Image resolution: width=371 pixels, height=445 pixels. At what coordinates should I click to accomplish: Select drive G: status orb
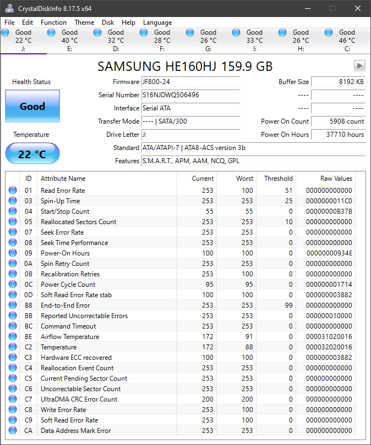pos(190,32)
